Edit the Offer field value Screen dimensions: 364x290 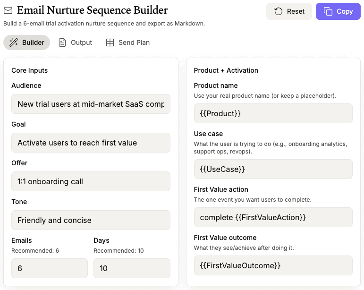coord(91,181)
